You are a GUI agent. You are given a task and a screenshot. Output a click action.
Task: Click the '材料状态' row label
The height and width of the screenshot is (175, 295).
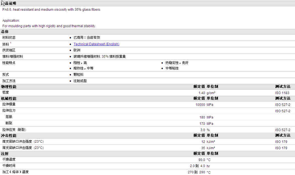[9, 38]
